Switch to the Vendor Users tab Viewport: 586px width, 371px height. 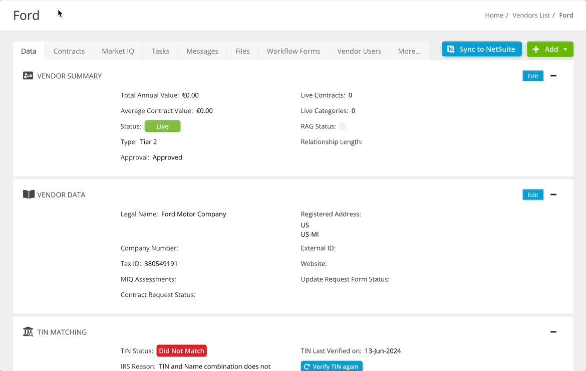pos(359,51)
